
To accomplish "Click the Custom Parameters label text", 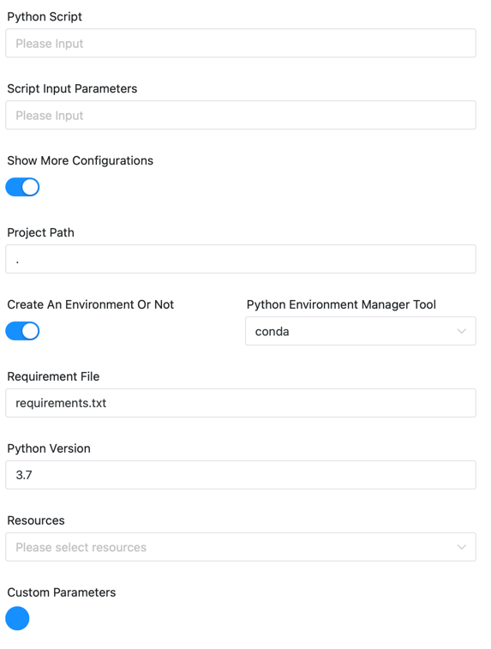I will [x=62, y=592].
